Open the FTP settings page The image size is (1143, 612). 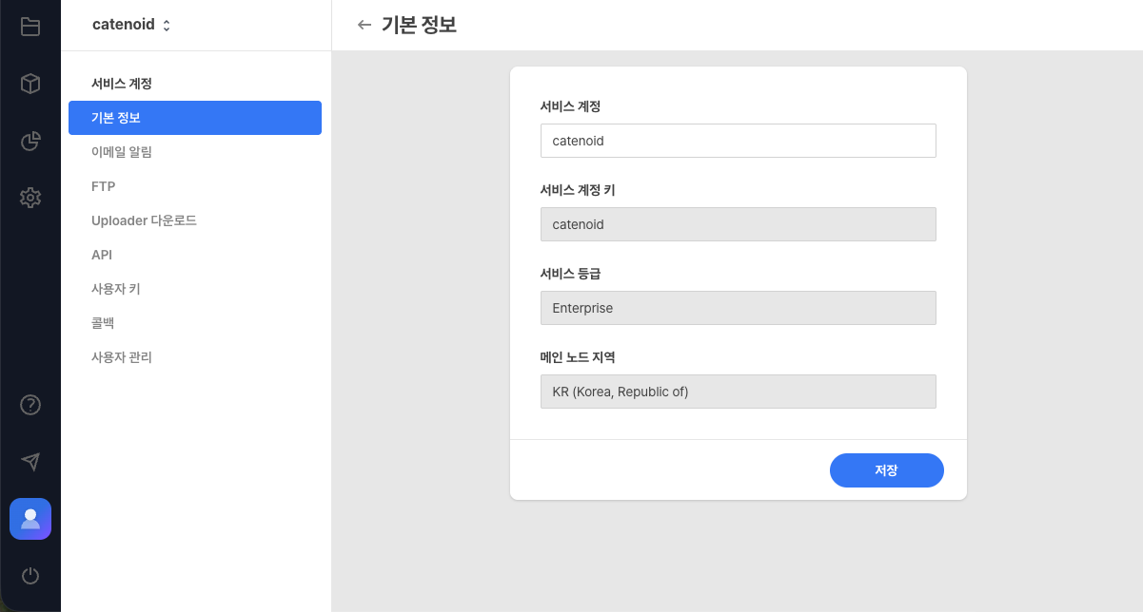102,185
